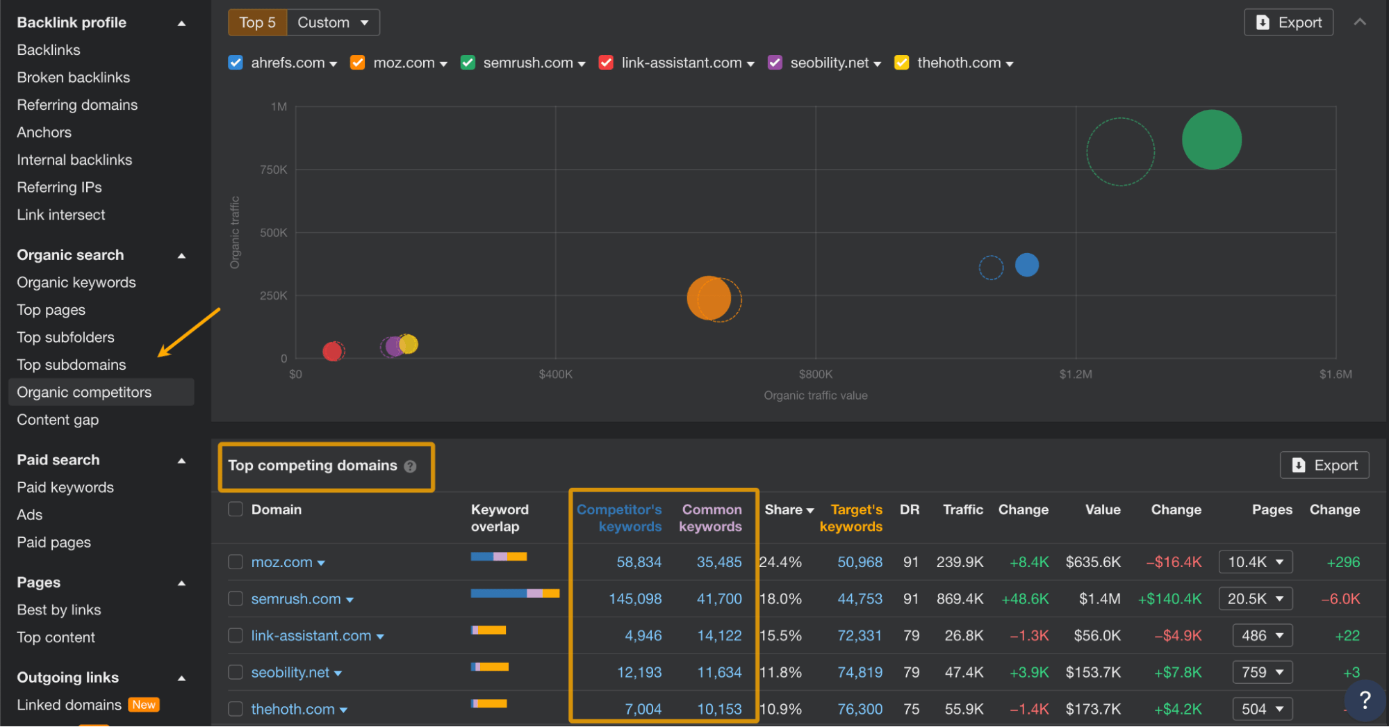The width and height of the screenshot is (1389, 727).
Task: Click the link-assistant.com link in the table
Action: coord(311,635)
